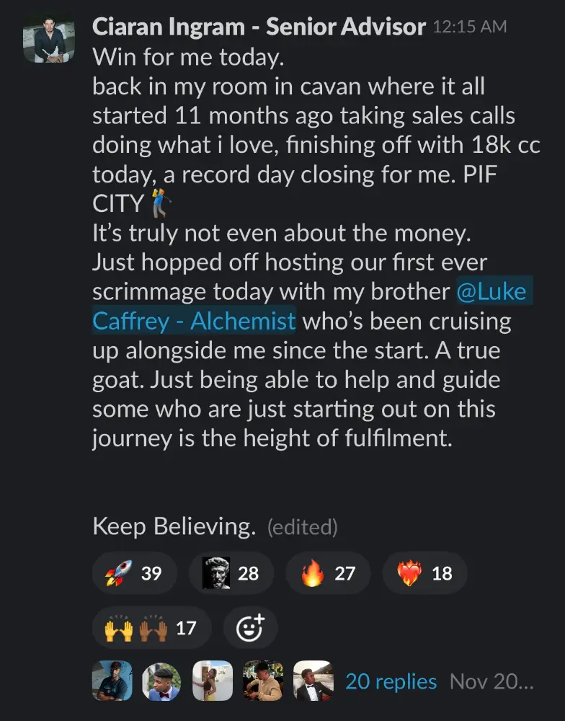Click fifth replier avatar in tuxedo

(x=313, y=681)
